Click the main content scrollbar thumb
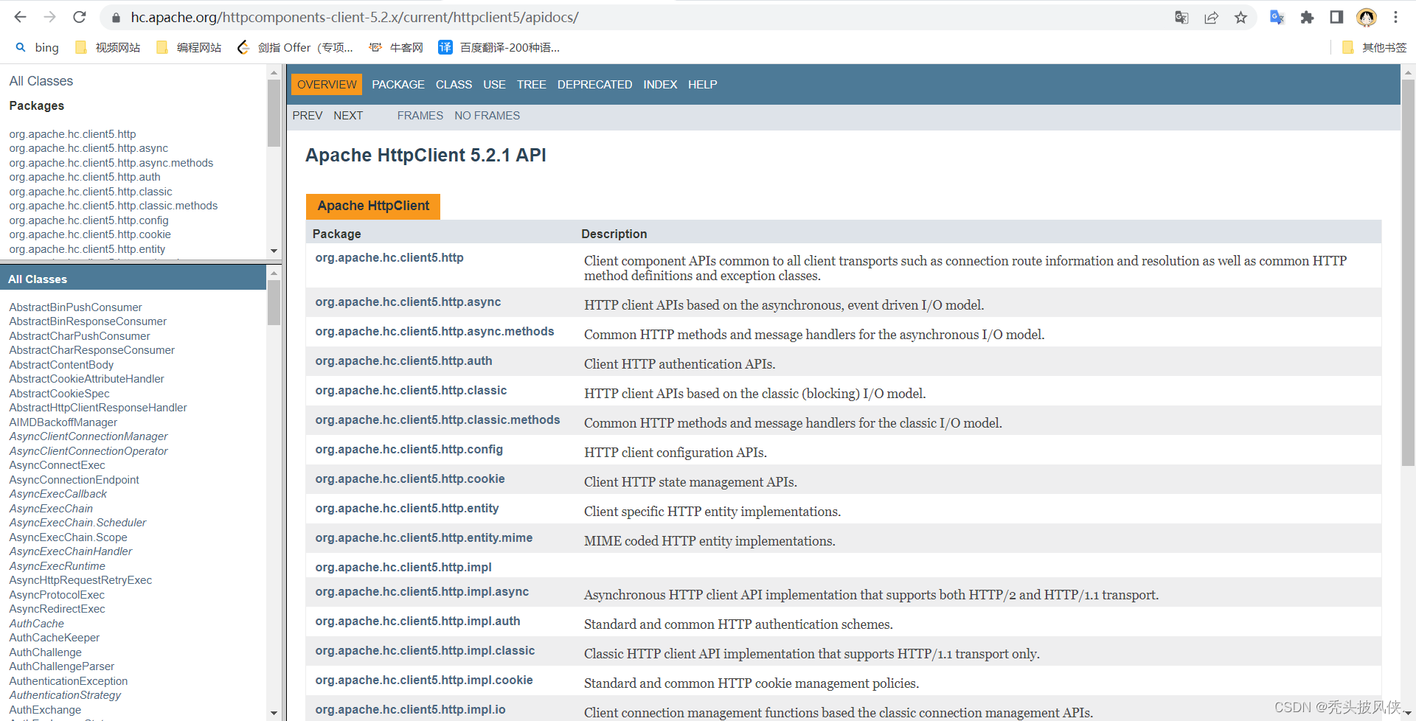1416x721 pixels. coord(1408,273)
